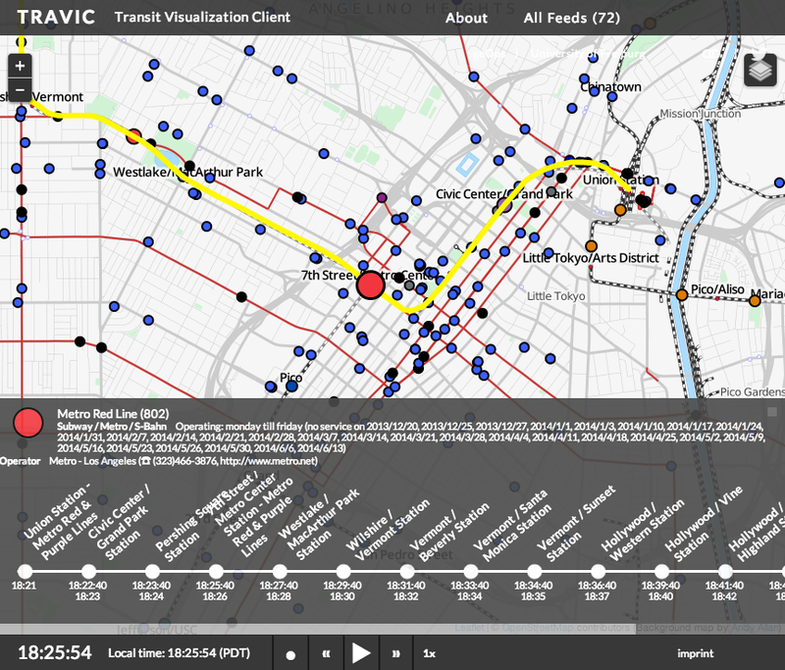
Task: Open the Andy Allan attribution link
Action: tap(756, 628)
